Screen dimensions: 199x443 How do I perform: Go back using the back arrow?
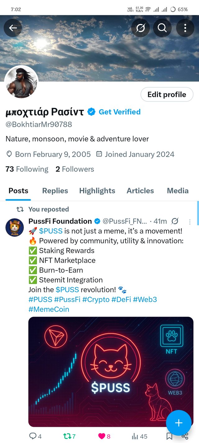pyautogui.click(x=13, y=28)
